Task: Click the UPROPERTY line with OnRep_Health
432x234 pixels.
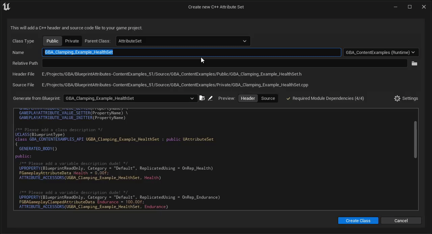Action: [x=116, y=168]
